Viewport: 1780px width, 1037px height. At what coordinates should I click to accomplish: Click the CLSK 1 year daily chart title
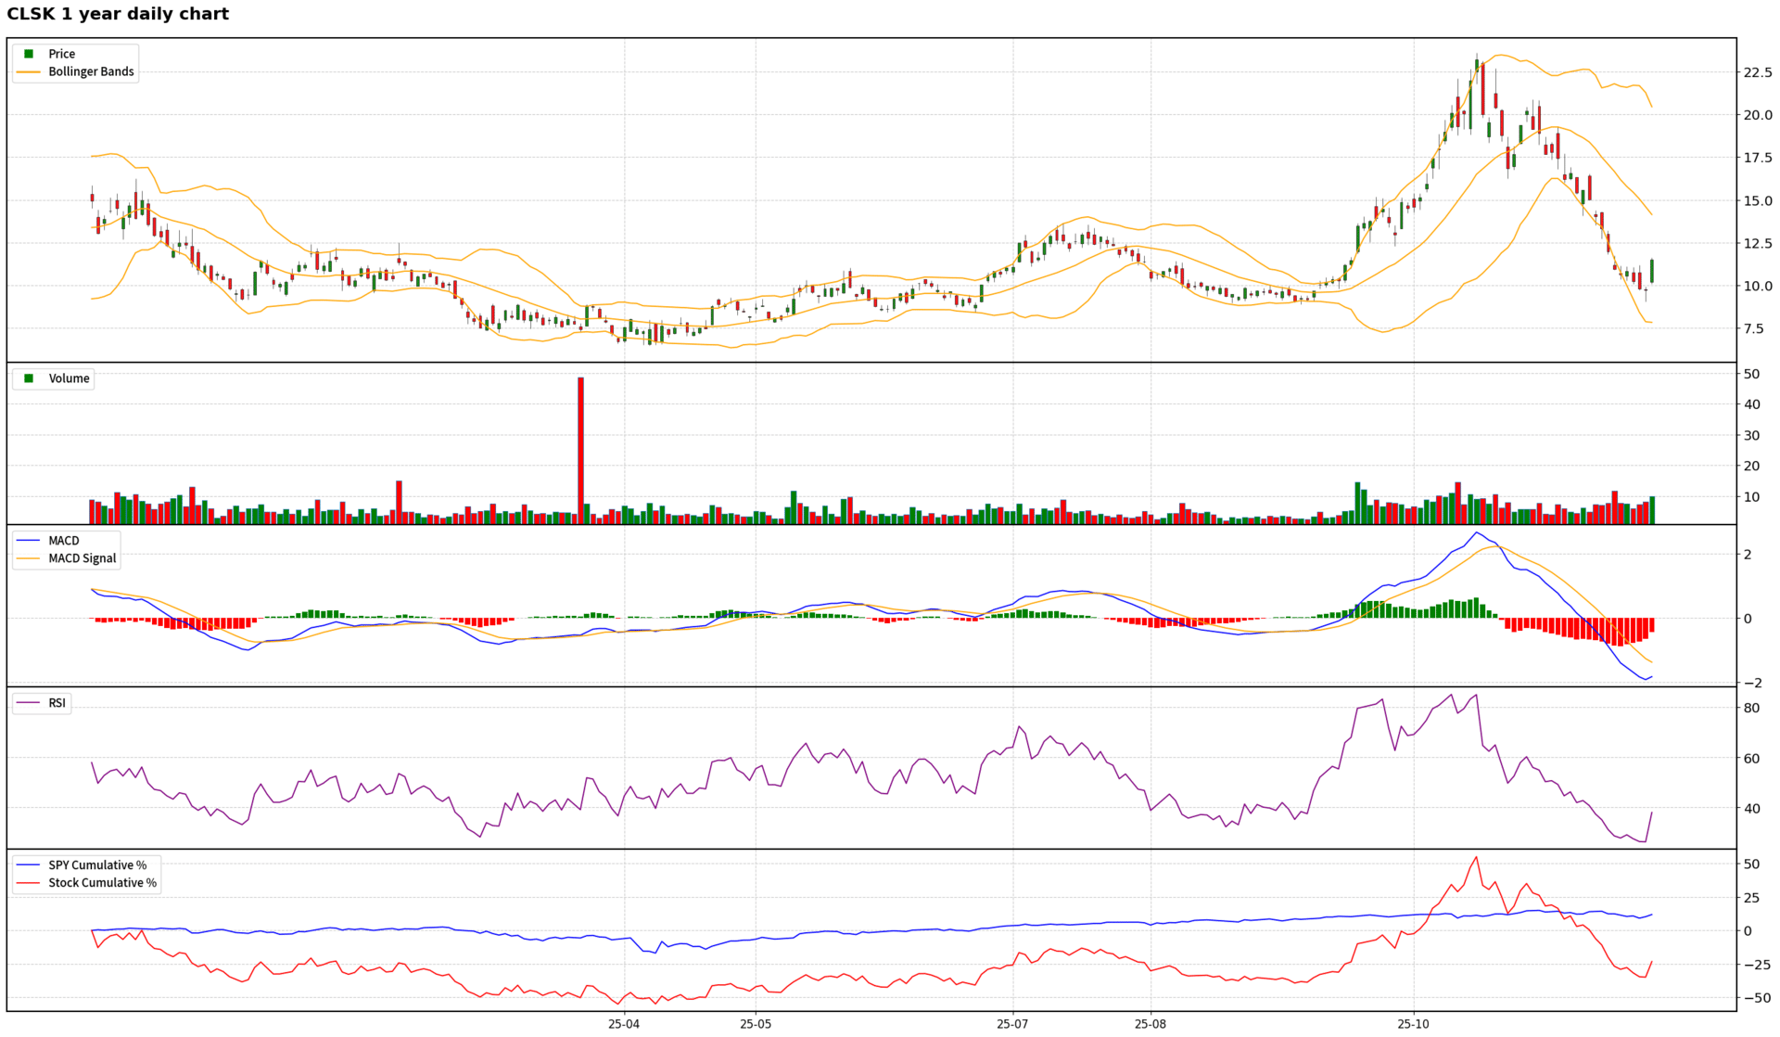pos(118,14)
